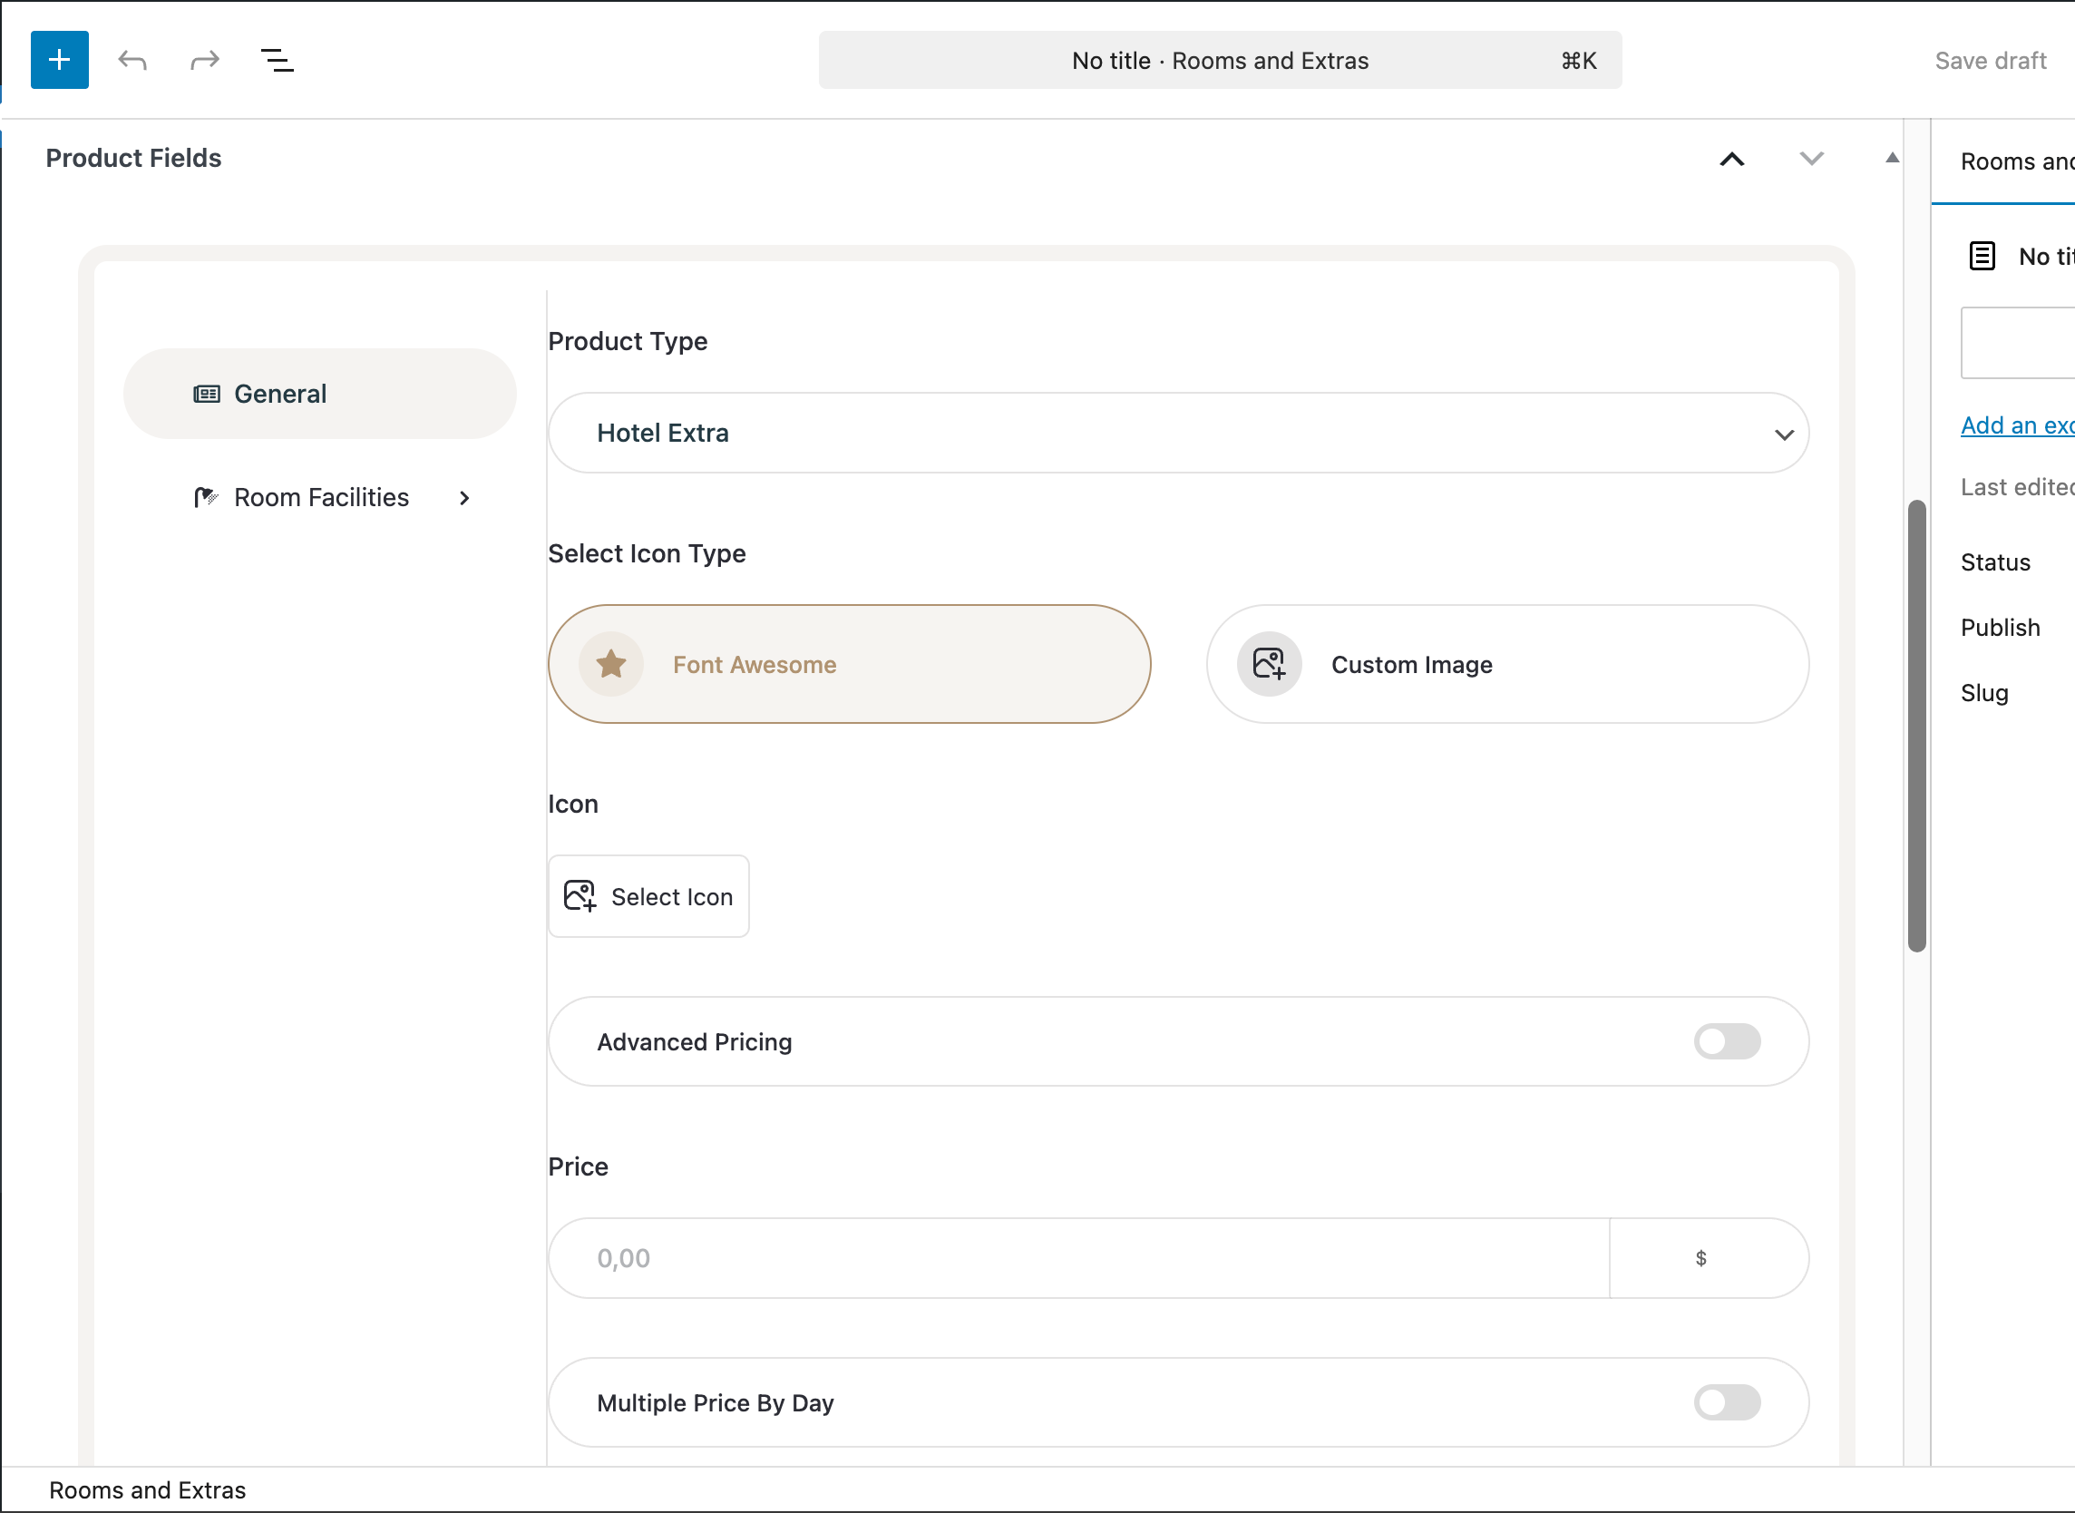Viewport: 2075px width, 1513px height.
Task: Click the Select Icon button
Action: tap(648, 896)
